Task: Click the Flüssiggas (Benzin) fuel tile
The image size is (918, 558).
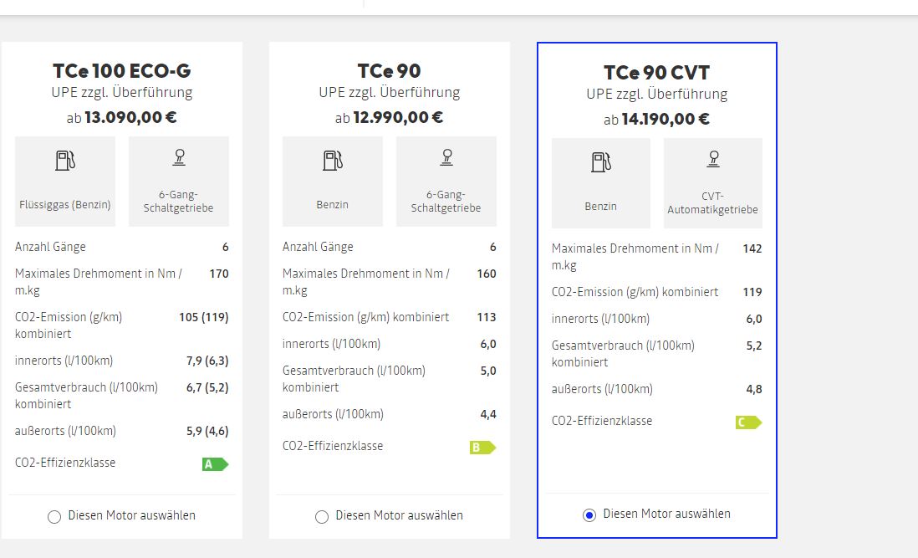Action: [65, 182]
